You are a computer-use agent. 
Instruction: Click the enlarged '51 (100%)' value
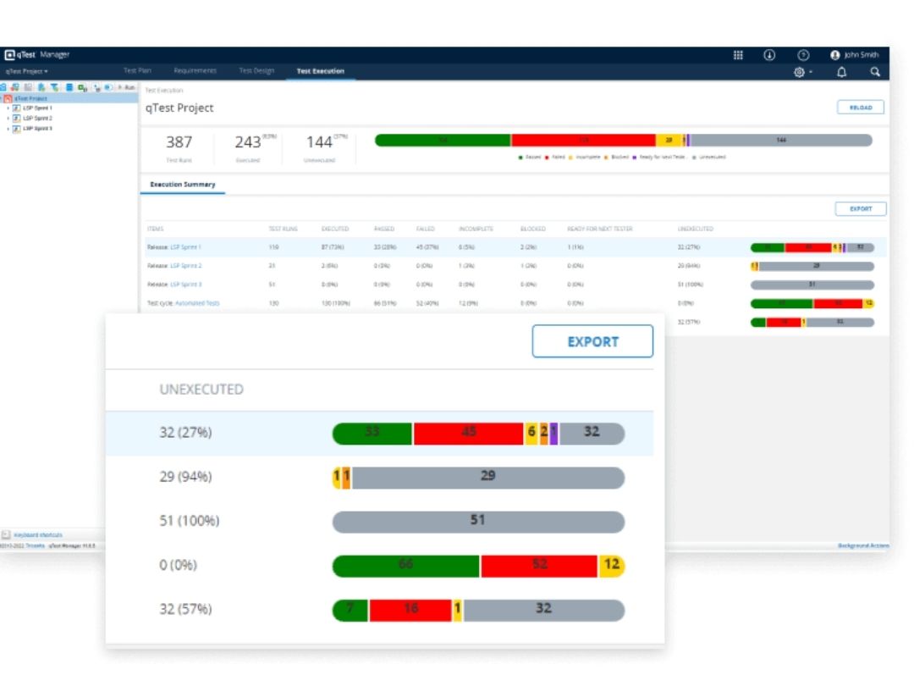[190, 521]
